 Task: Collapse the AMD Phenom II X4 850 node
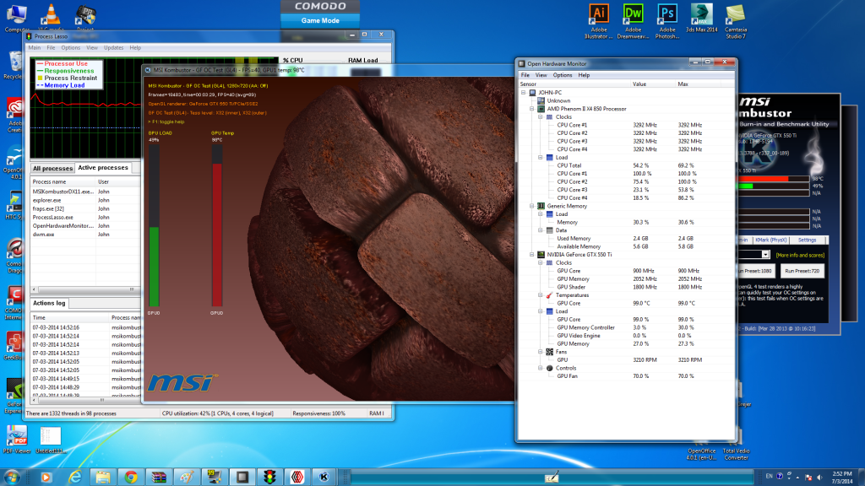[x=530, y=109]
